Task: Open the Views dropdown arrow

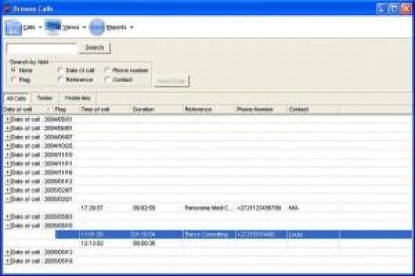Action: coord(84,27)
